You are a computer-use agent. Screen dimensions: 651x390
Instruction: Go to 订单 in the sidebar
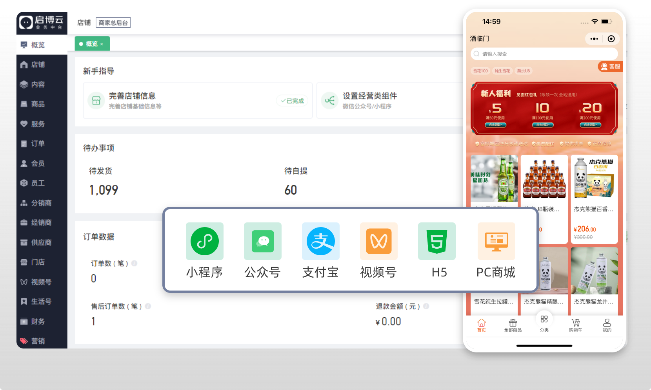(x=38, y=144)
